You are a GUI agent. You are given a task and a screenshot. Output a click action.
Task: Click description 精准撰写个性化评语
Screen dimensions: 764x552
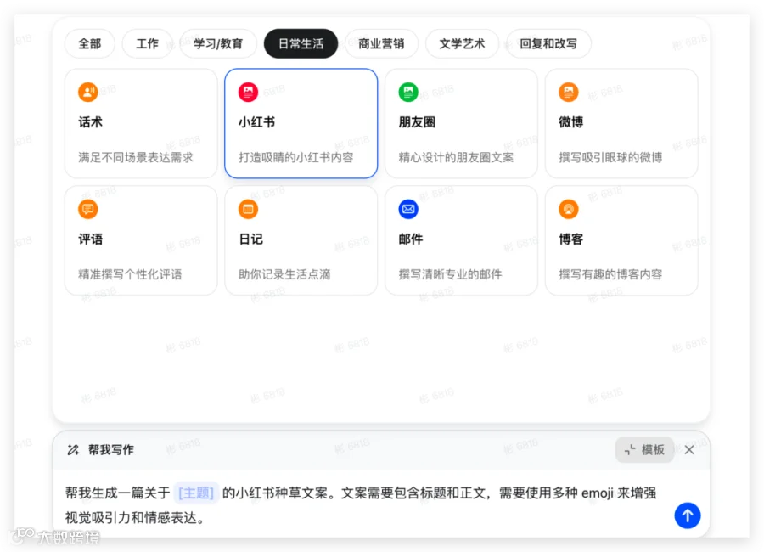pyautogui.click(x=130, y=274)
